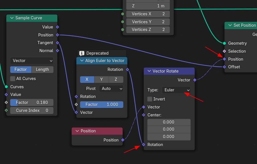
Task: Click the Curve Index input socket
Action: (6, 110)
